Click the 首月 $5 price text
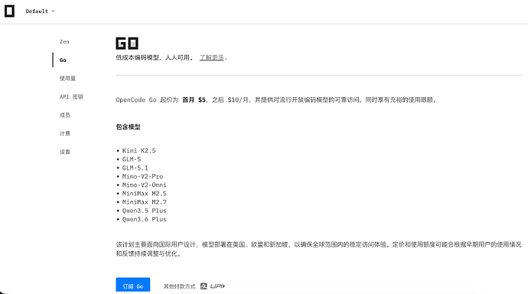The width and height of the screenshot is (528, 294). 194,100
